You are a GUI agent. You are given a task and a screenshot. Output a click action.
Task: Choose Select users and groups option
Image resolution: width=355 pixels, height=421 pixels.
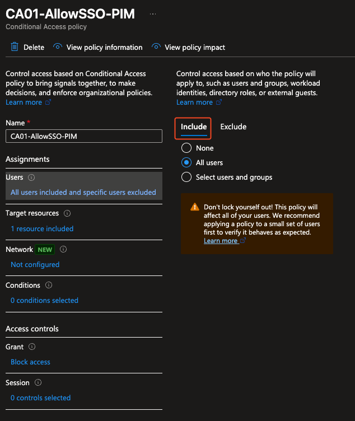click(x=186, y=177)
